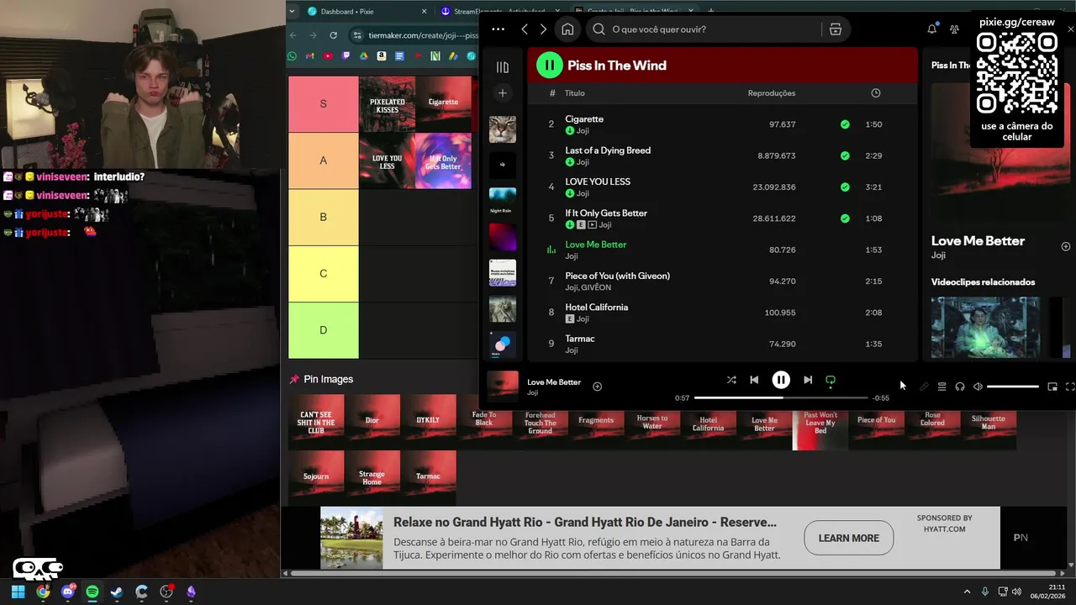
Task: Open the cat cover playlist in the sidebar
Action: pos(503,129)
